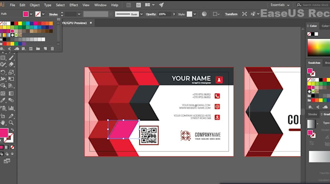Click the Stroke label link
330x184 pixels.
click(x=53, y=14)
